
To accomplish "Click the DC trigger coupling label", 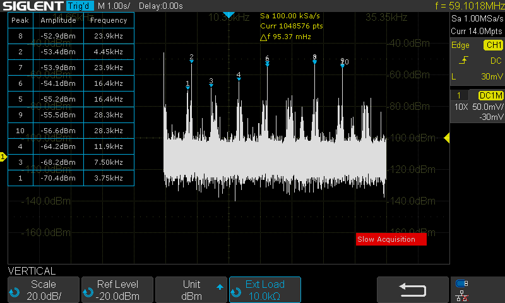I will point(496,61).
